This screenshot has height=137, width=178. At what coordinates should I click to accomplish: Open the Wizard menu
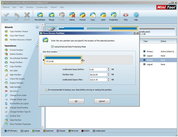click(54, 7)
